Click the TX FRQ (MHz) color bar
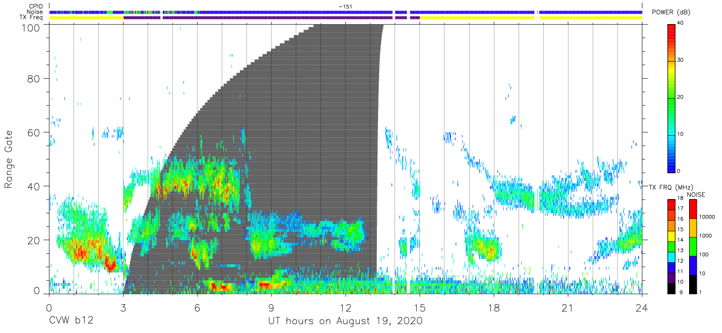This screenshot has width=722, height=333. 671,245
